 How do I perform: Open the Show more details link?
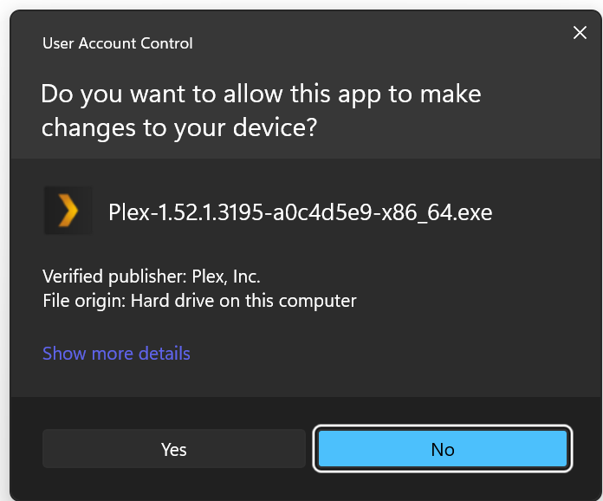(x=116, y=354)
